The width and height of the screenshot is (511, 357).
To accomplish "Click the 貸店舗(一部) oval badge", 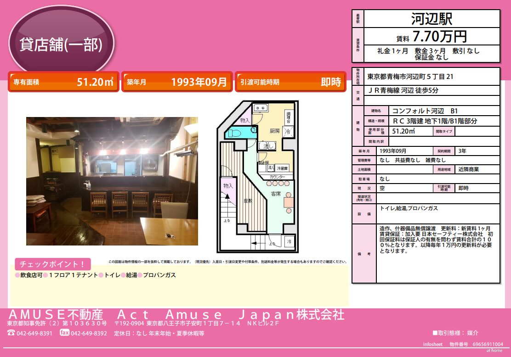I will click(x=61, y=44).
